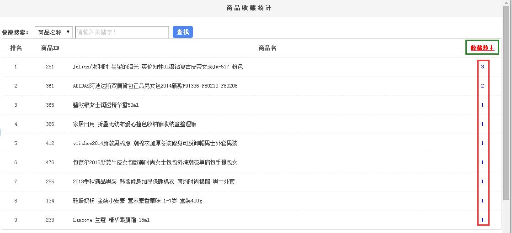This screenshot has height=233, width=512.
Task: Select product name 雅培奶粉 金装小安素
Action: pyautogui.click(x=138, y=201)
